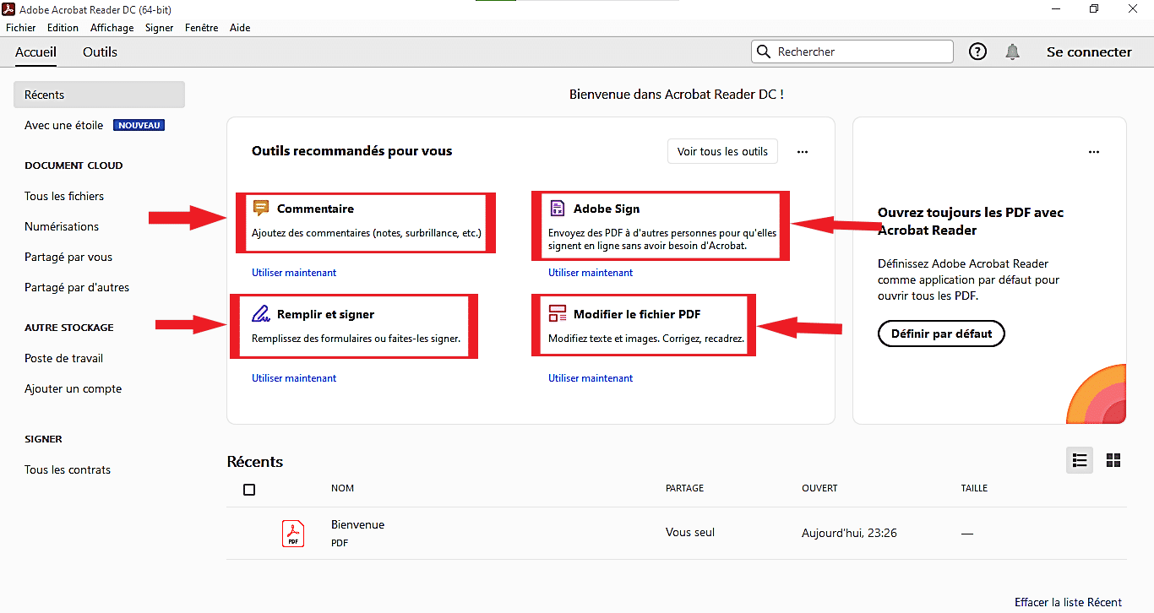
Task: Click the Commentaire speech bubble icon
Action: 261,208
